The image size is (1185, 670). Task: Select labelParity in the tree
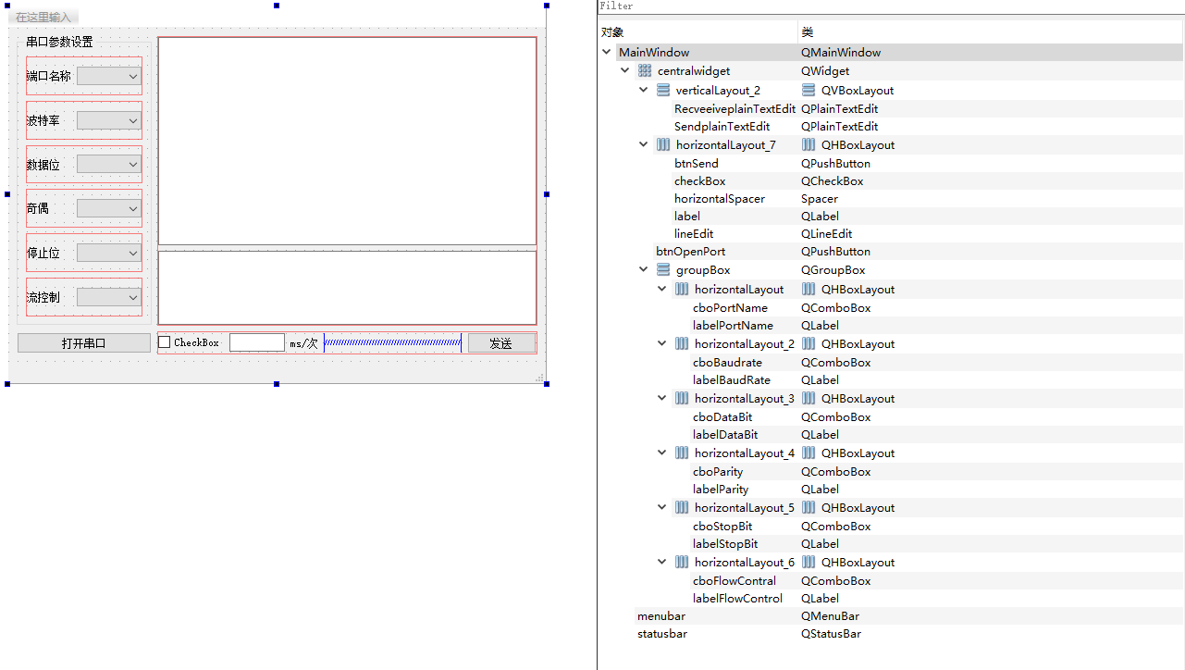tap(721, 490)
